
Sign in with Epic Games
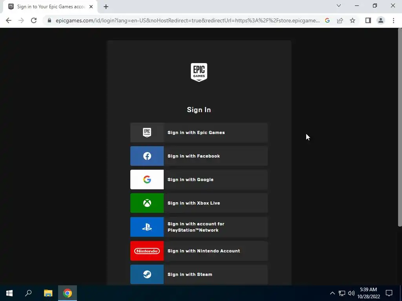(x=199, y=132)
